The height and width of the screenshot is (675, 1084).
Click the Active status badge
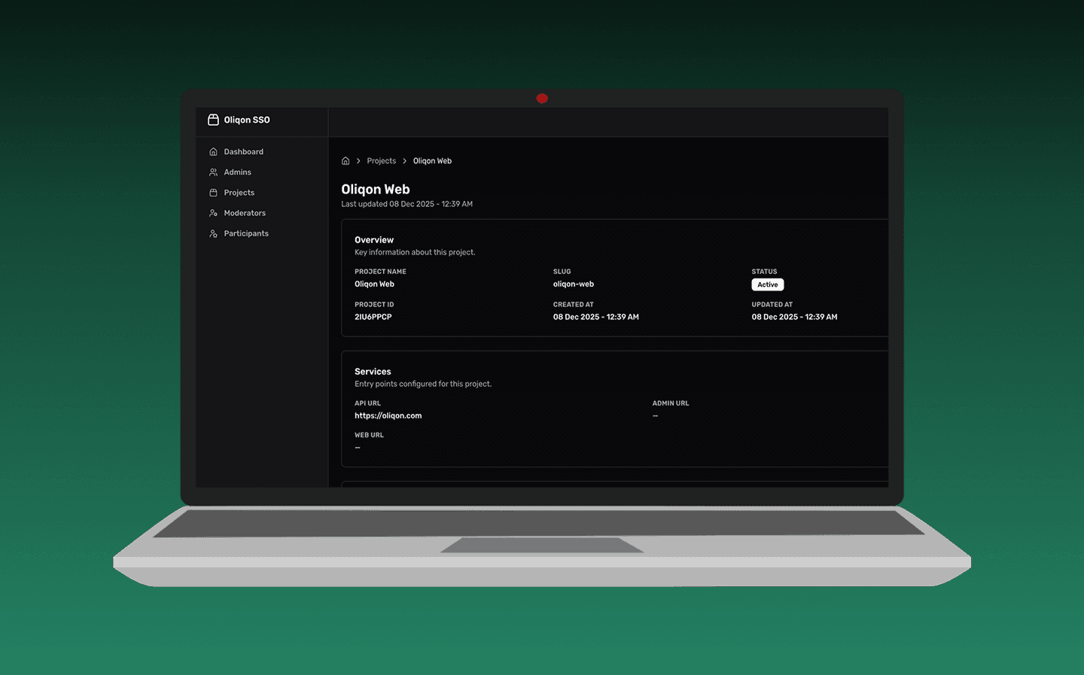(768, 284)
